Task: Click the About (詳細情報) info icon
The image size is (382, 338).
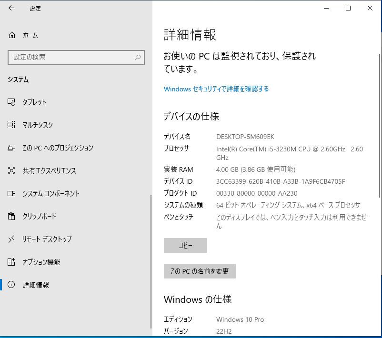Action: tap(11, 284)
